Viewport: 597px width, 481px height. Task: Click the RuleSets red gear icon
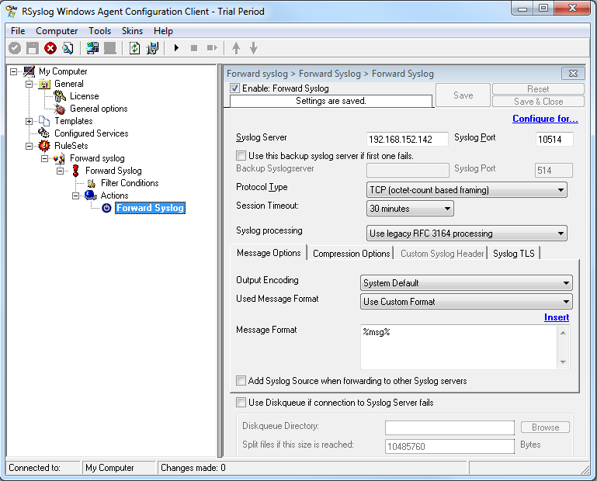point(44,146)
